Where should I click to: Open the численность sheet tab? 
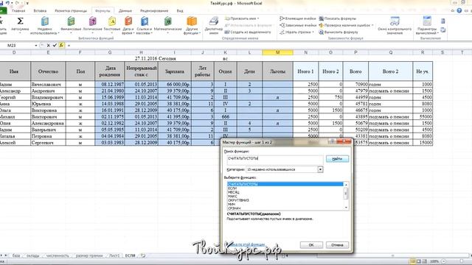click(x=58, y=255)
